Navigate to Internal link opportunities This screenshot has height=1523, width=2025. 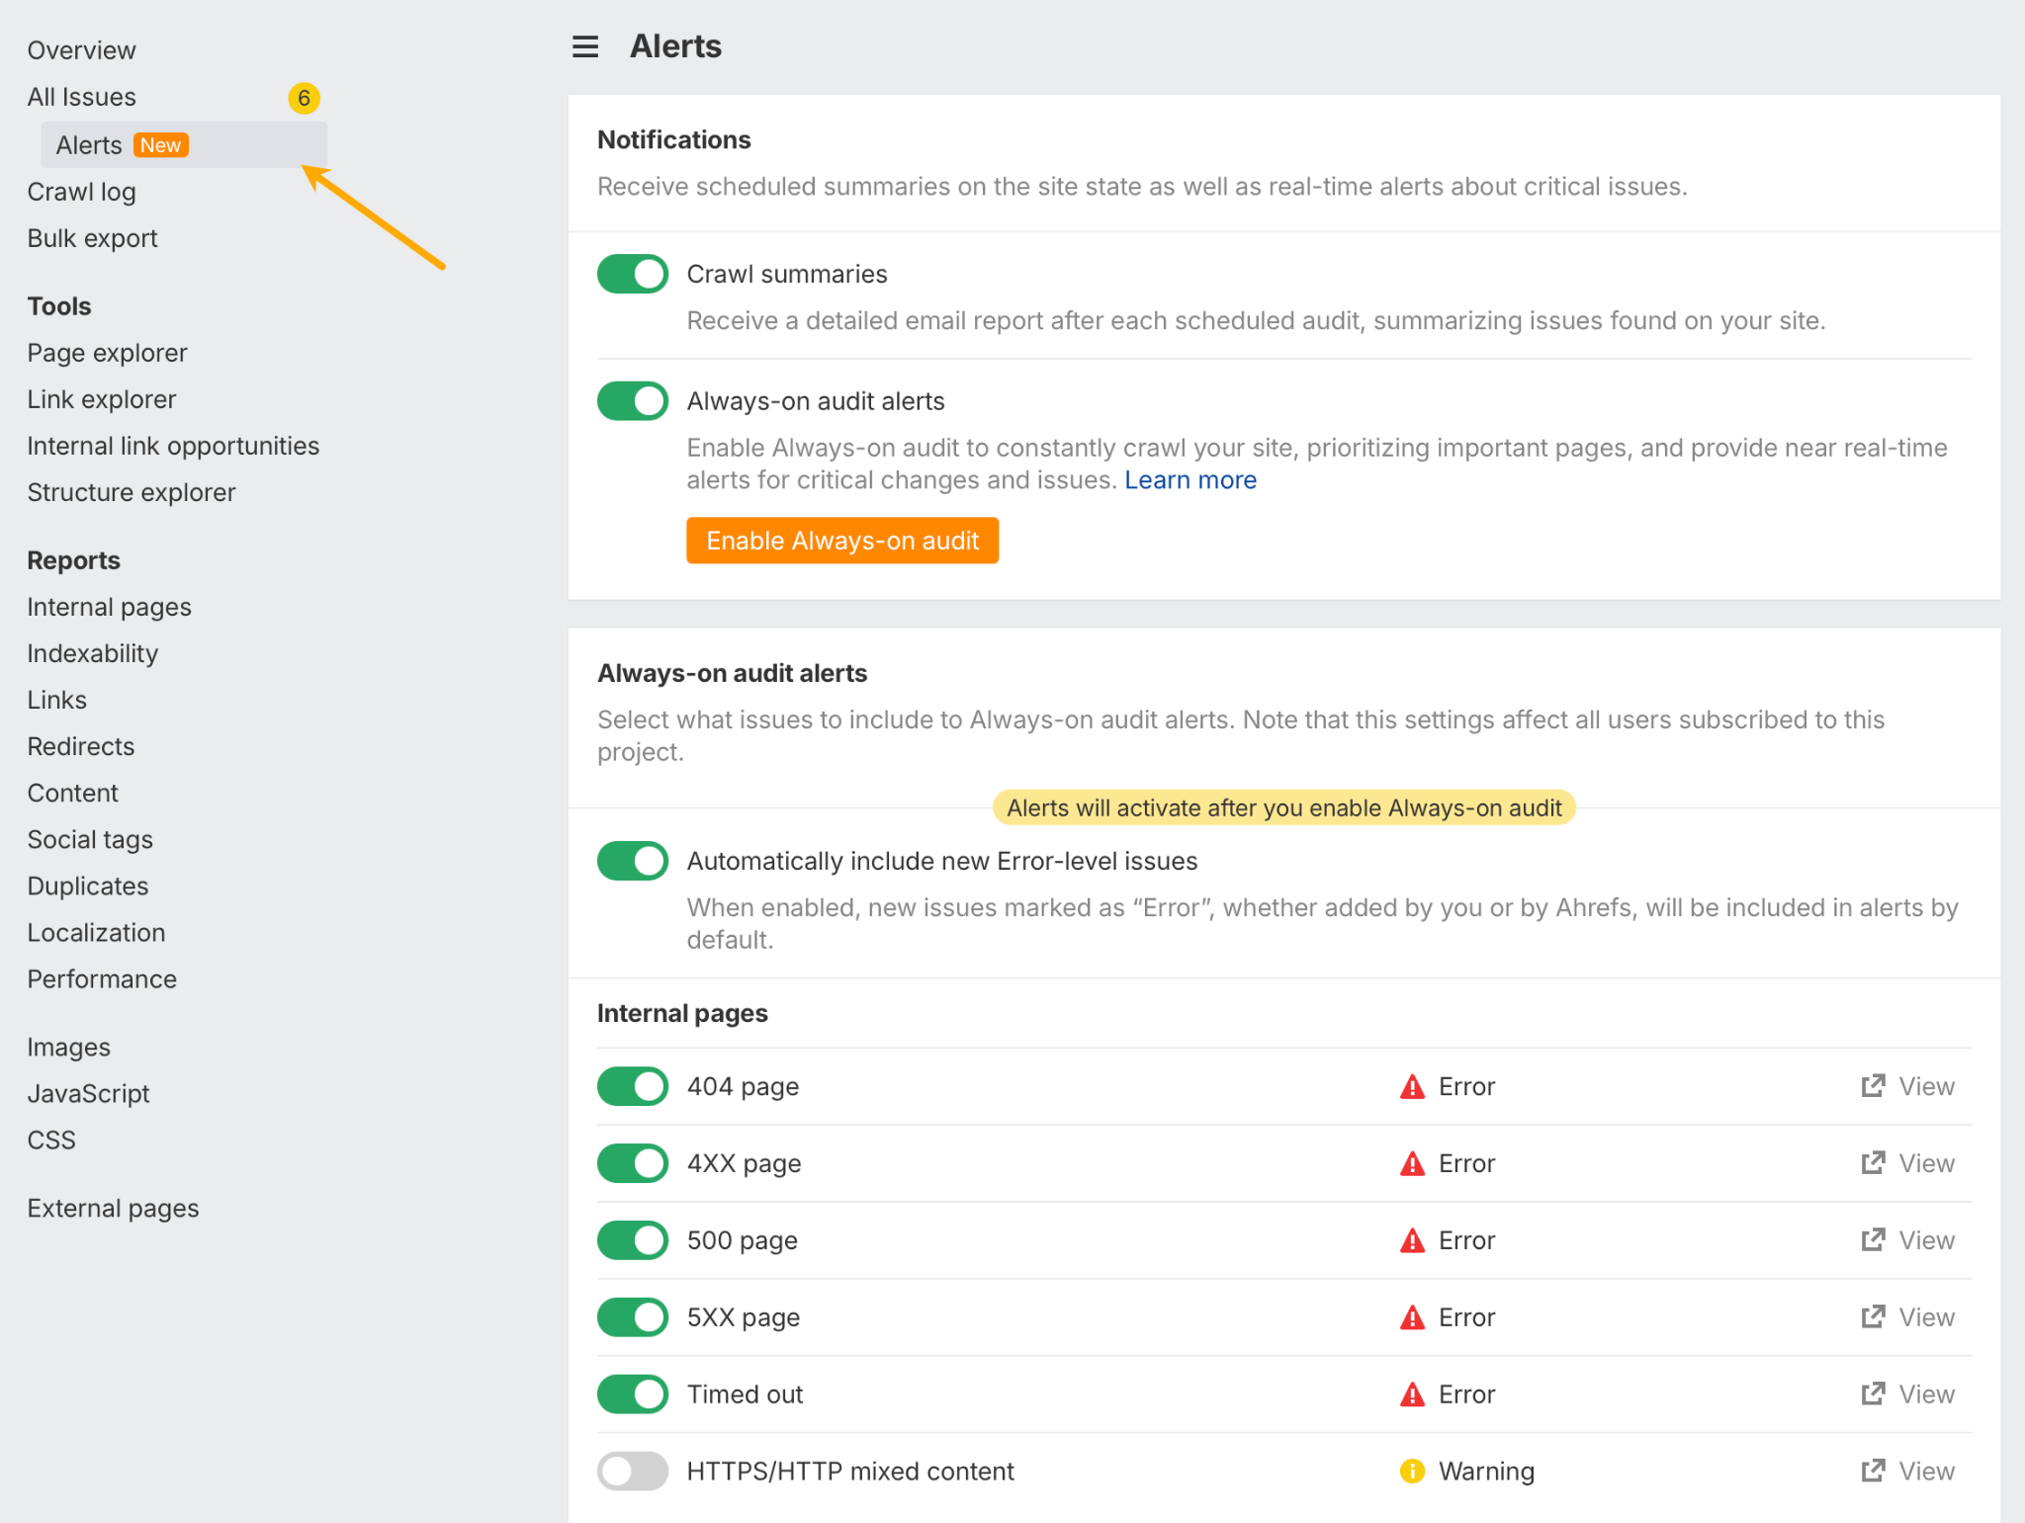click(173, 446)
